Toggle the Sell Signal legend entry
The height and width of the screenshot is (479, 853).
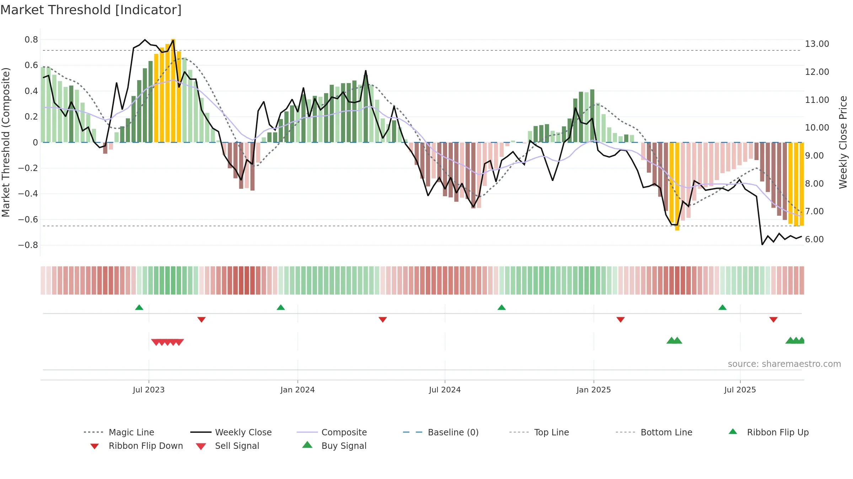pyautogui.click(x=227, y=446)
